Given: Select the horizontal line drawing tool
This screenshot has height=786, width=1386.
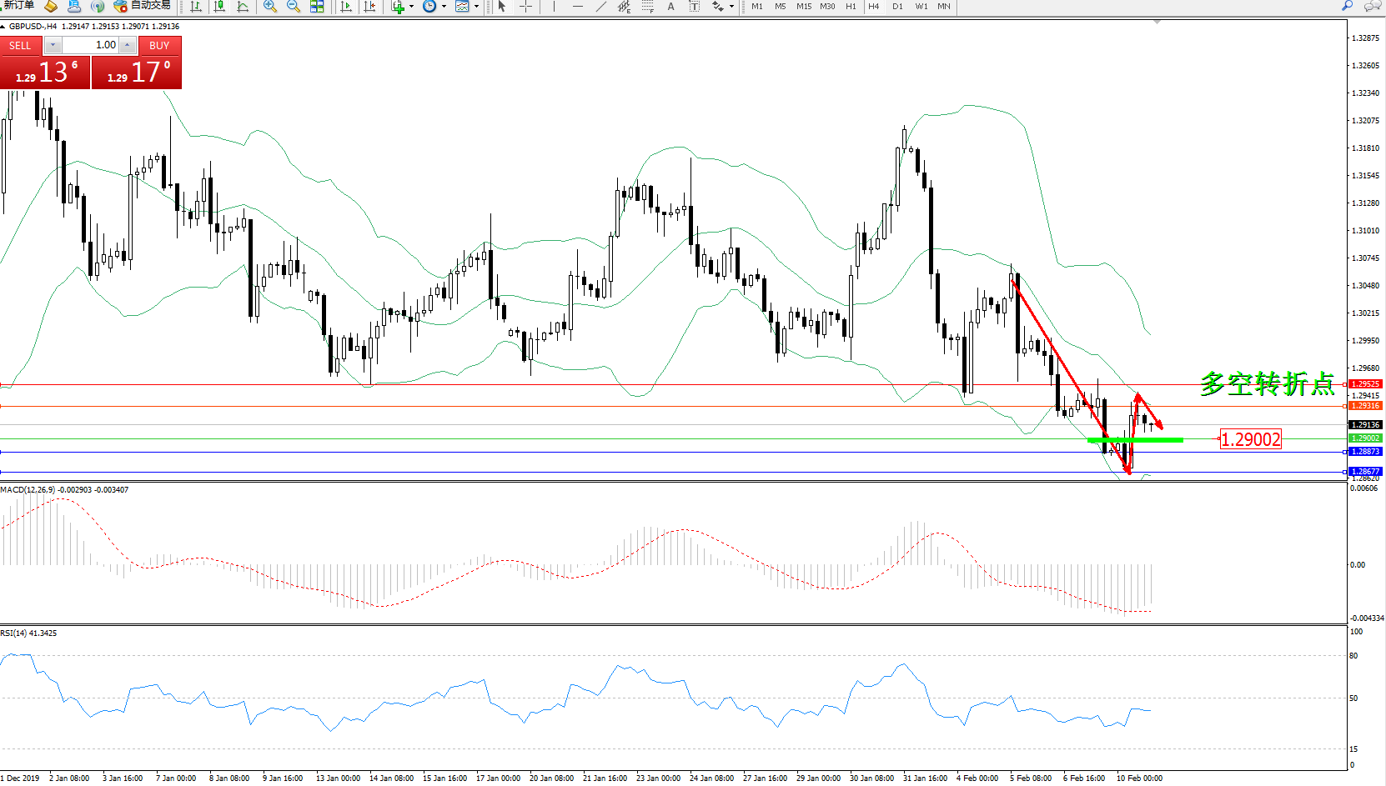Looking at the screenshot, I should click(577, 7).
